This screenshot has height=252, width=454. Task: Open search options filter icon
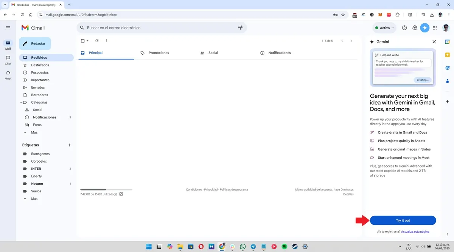(x=240, y=28)
